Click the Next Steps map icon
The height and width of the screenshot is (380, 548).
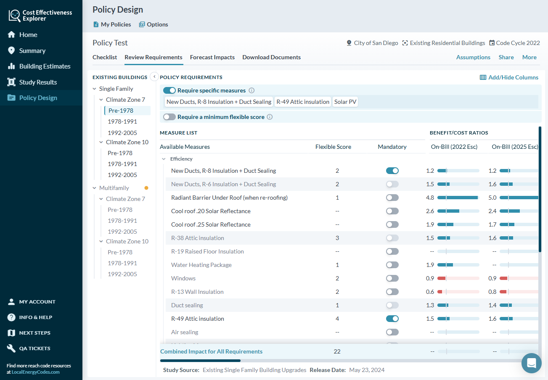point(12,333)
